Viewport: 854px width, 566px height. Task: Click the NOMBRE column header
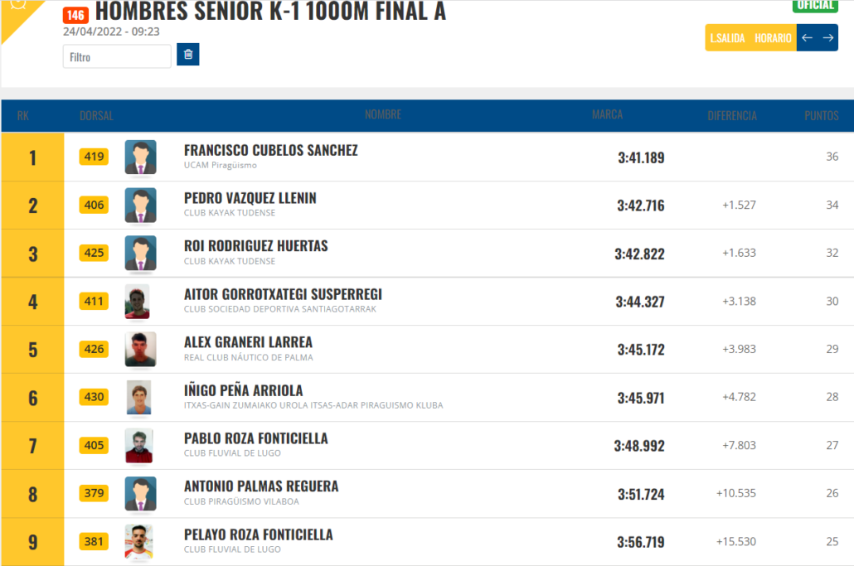[x=383, y=114]
